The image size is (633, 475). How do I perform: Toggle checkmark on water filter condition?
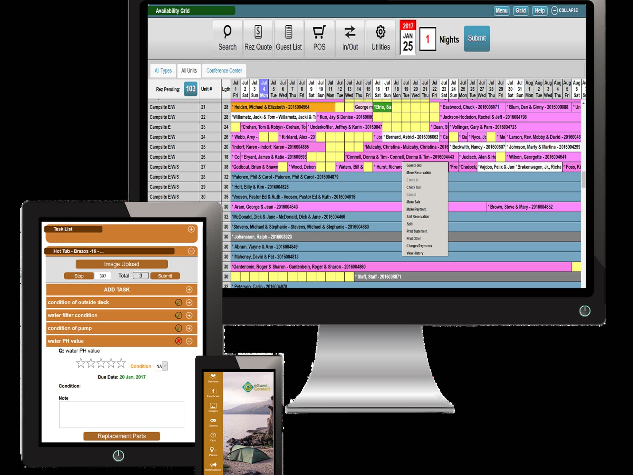tap(178, 315)
